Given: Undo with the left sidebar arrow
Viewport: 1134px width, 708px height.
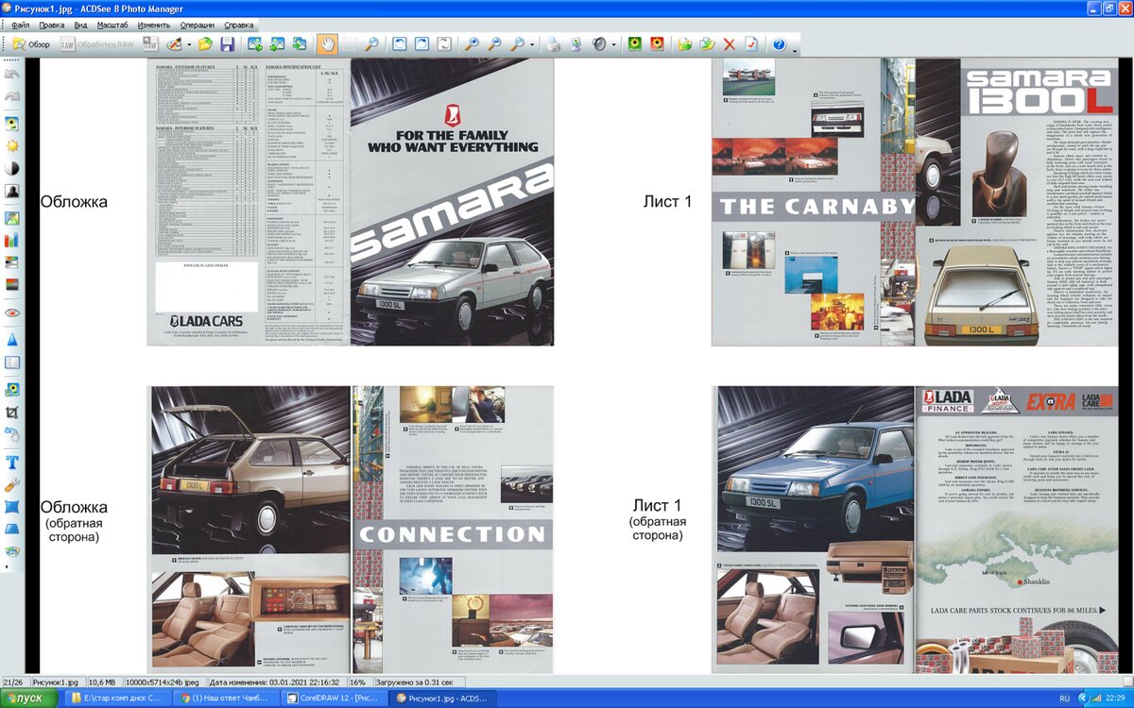Looking at the screenshot, I should tap(12, 73).
